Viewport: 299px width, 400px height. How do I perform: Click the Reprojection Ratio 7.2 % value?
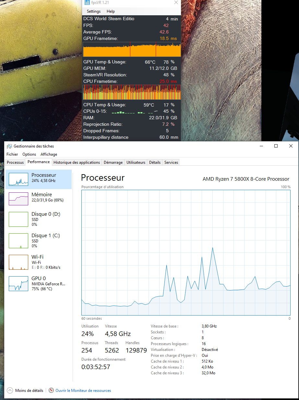click(168, 124)
